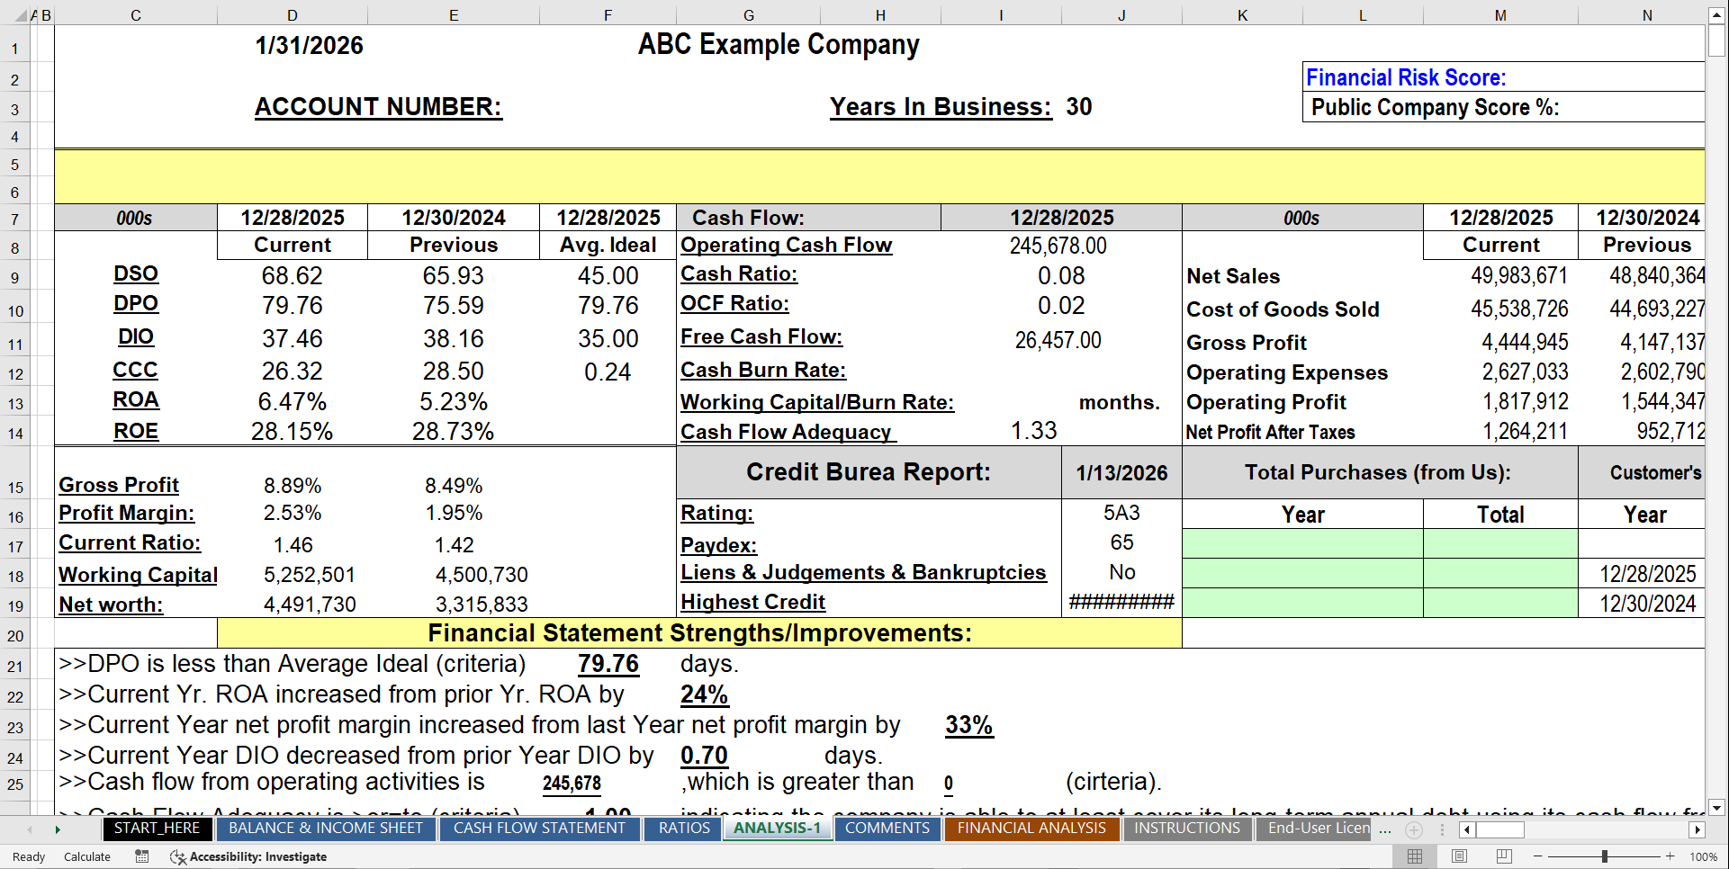Switch to Normal view icon

tap(1415, 856)
